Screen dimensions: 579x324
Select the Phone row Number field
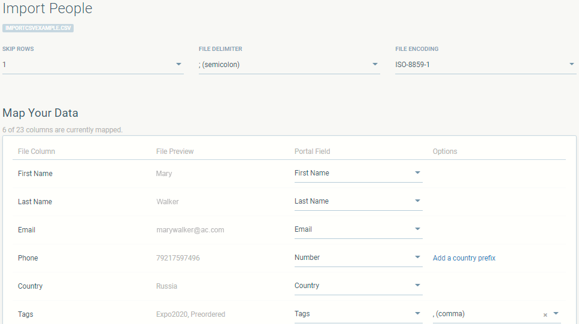coord(350,258)
